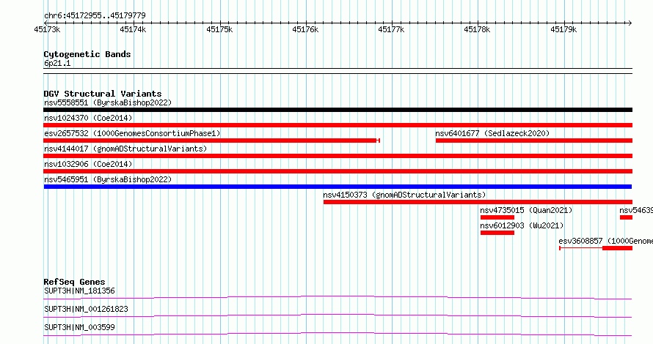Click the magenta SUPT3H|NM_001261823 intron line
The image size is (653, 344).
[338, 315]
